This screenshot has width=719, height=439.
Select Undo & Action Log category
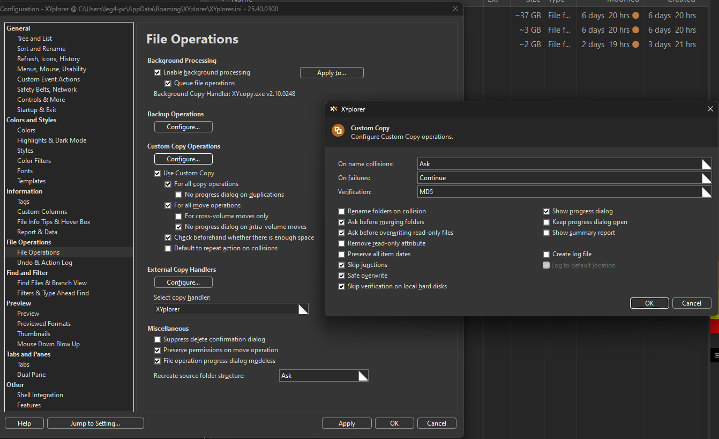pos(44,263)
